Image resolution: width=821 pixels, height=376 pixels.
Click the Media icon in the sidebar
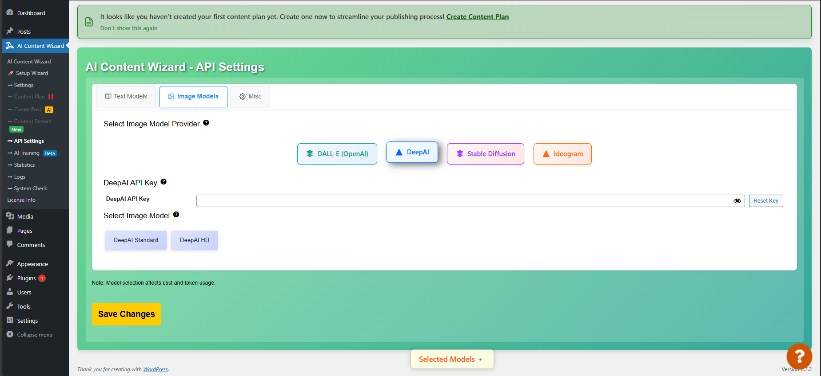10,216
